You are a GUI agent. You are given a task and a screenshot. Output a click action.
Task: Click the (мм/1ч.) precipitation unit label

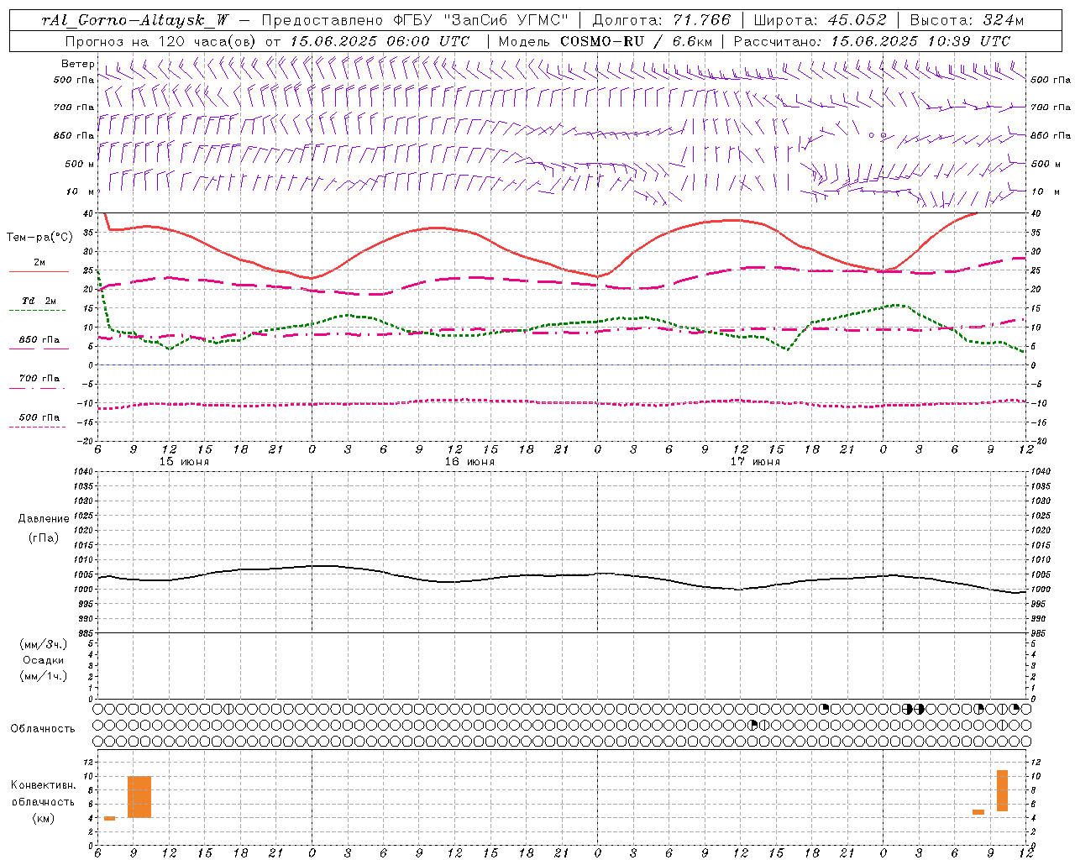44,676
